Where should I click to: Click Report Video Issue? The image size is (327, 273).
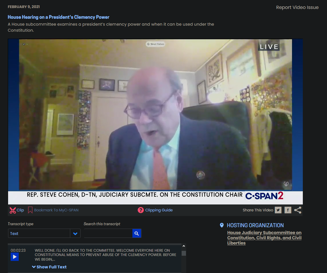tap(297, 7)
